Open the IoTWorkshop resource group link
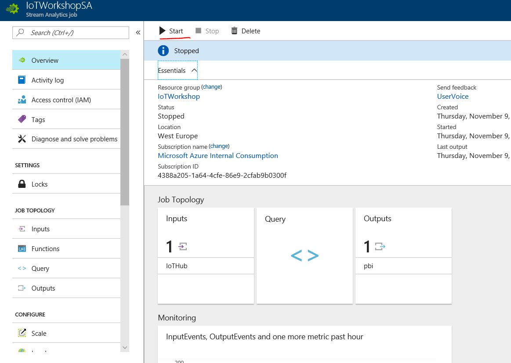Viewport: 511px width, 363px height. [178, 97]
